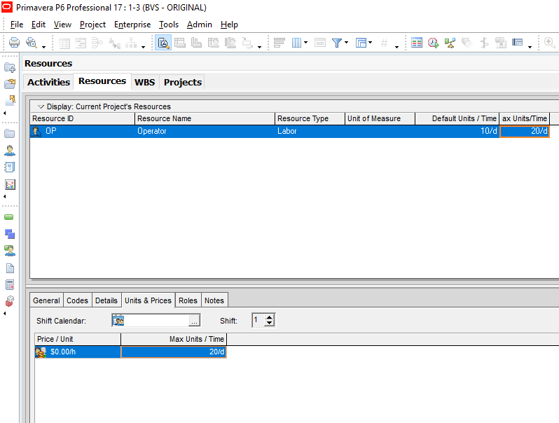Open WBS green icon in sidebar
Viewport: 559px width, 423px height.
(9, 217)
